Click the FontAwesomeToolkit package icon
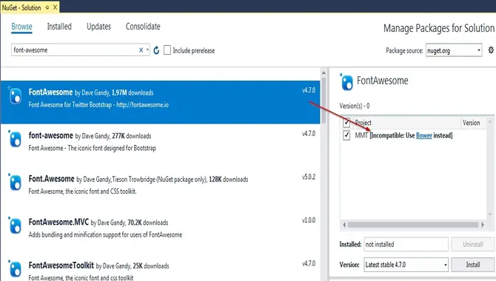This screenshot has width=496, height=281. pyautogui.click(x=15, y=269)
